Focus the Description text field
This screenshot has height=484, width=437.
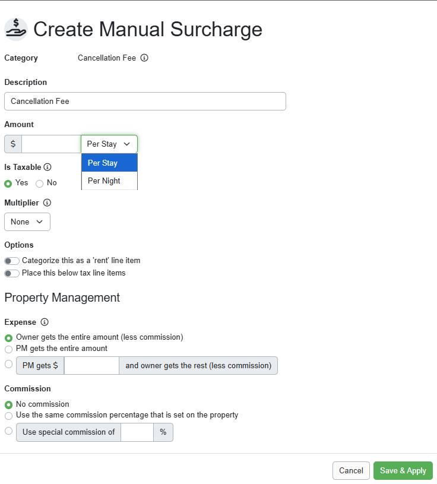coord(145,101)
